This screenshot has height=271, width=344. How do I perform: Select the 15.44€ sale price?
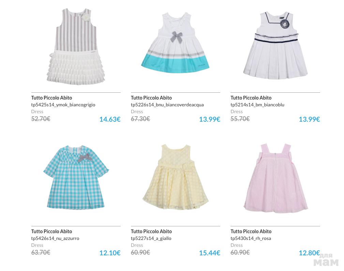210,253
